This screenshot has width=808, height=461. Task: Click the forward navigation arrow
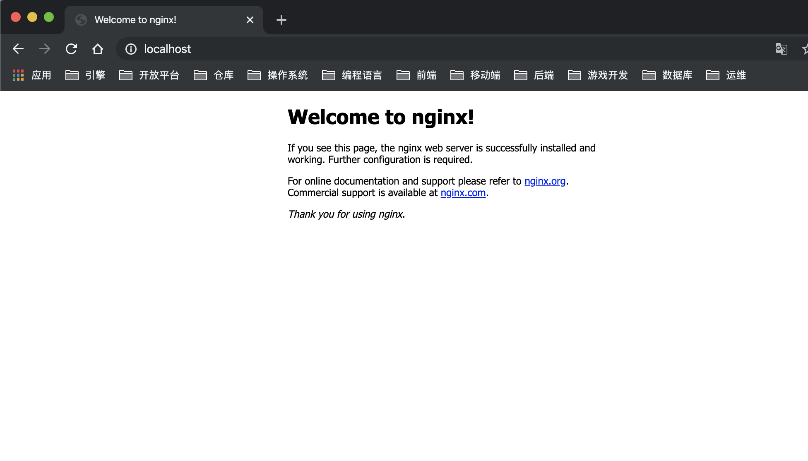[45, 49]
